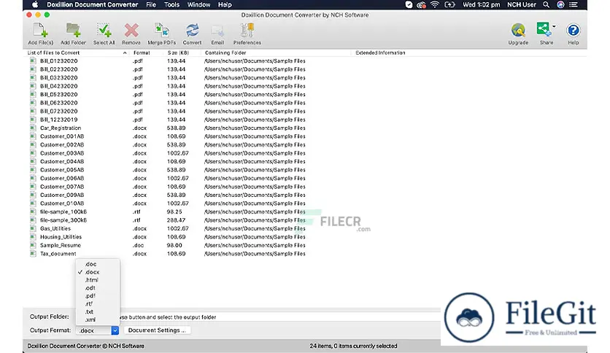
Task: Click the battery status icon
Action: click(449, 4)
